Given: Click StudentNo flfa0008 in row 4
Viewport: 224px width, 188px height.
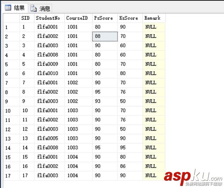Looking at the screenshot, I should coord(49,55).
